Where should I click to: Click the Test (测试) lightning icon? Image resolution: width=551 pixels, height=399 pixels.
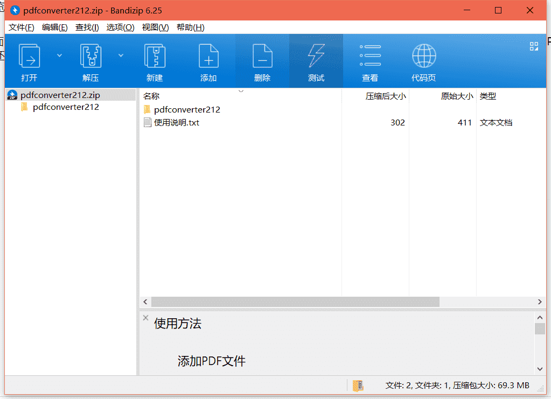click(x=316, y=56)
